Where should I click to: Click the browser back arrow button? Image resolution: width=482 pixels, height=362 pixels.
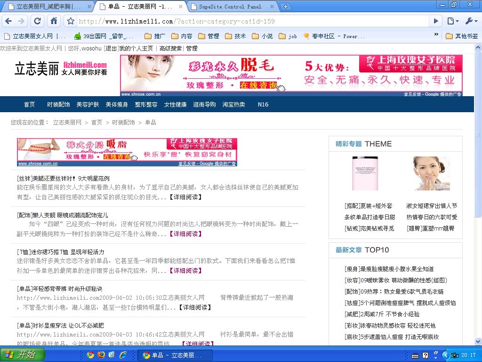point(8,21)
